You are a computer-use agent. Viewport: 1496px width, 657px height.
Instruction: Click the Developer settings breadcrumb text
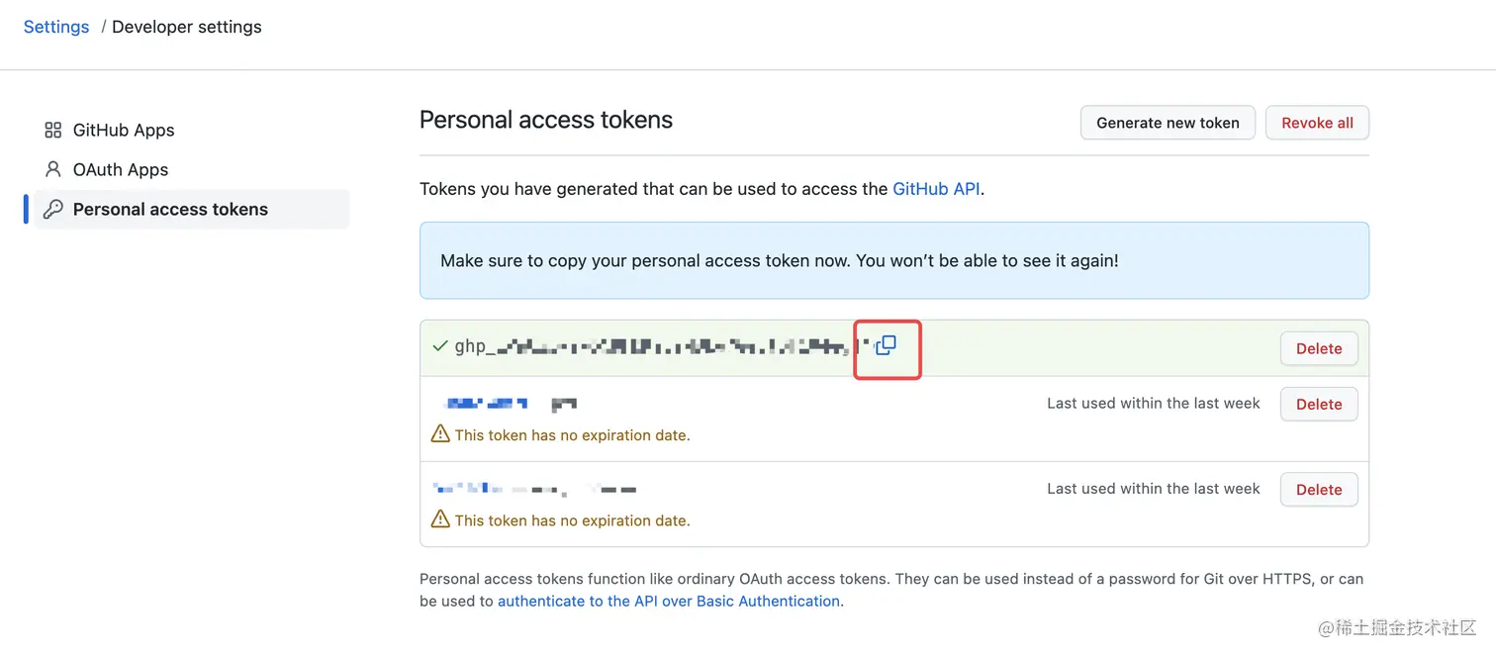pos(187,27)
